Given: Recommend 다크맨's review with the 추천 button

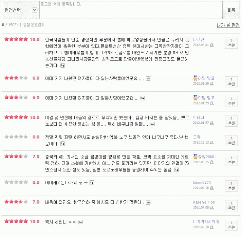Looking at the screenshot, I should (231, 43).
